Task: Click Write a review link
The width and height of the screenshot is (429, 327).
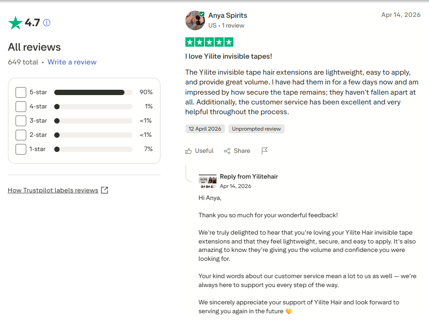Action: 72,62
